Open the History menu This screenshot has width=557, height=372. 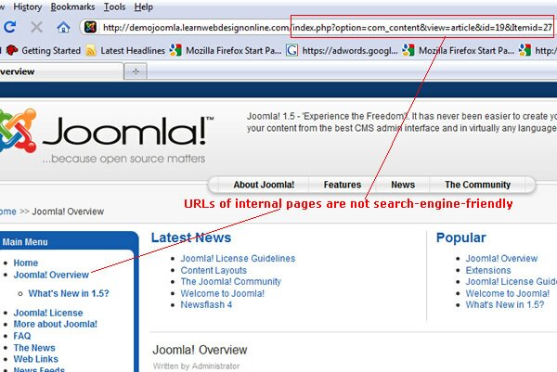point(27,6)
